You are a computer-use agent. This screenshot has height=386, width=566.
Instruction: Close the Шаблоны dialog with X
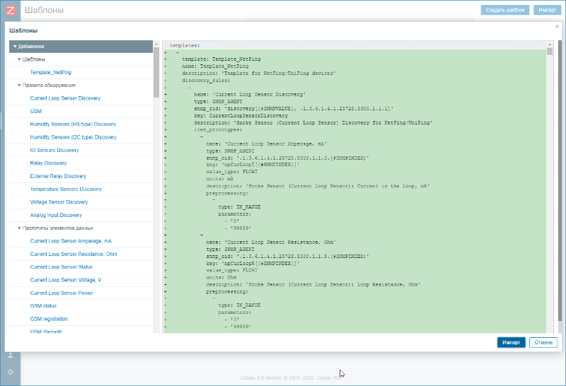click(557, 26)
